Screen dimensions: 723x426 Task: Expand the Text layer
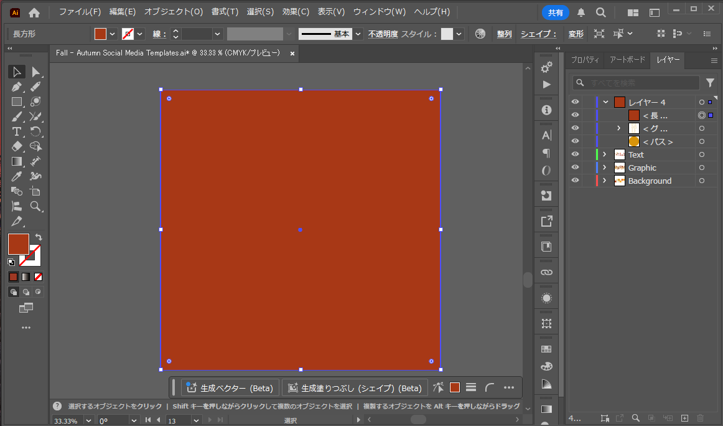605,154
